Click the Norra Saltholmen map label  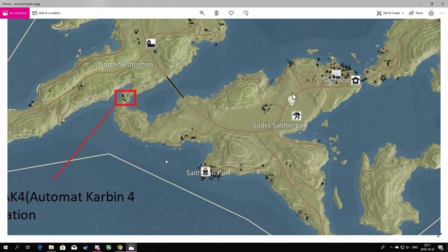tap(126, 64)
